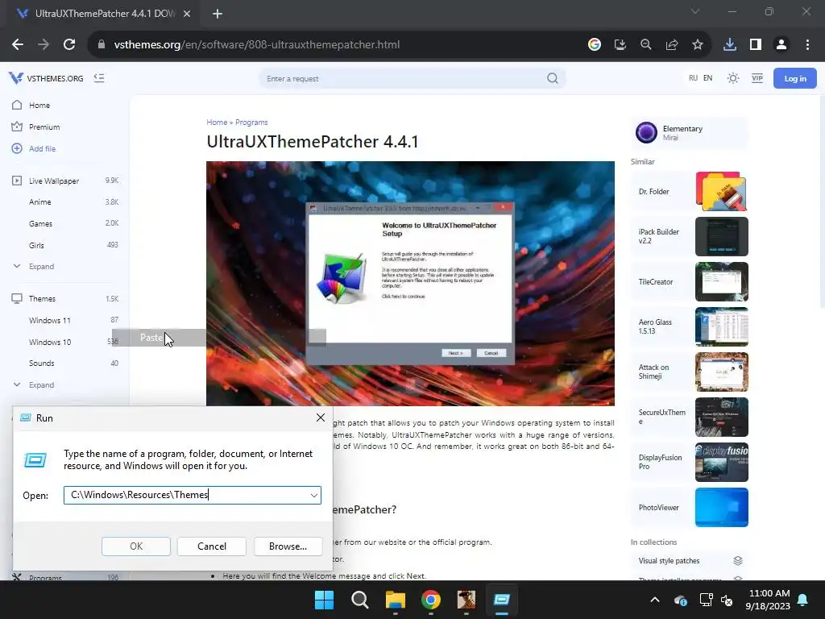
Task: Click Home breadcrumb link
Action: tap(217, 123)
